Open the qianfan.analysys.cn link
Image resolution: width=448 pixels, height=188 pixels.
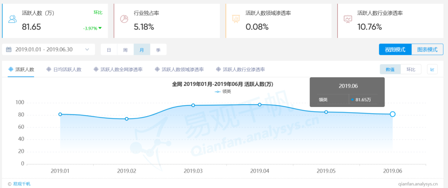pos(418,184)
